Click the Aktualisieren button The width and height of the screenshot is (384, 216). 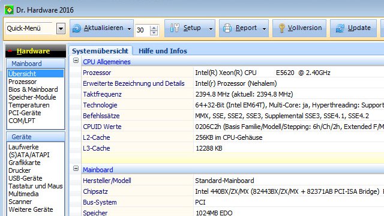pyautogui.click(x=101, y=28)
